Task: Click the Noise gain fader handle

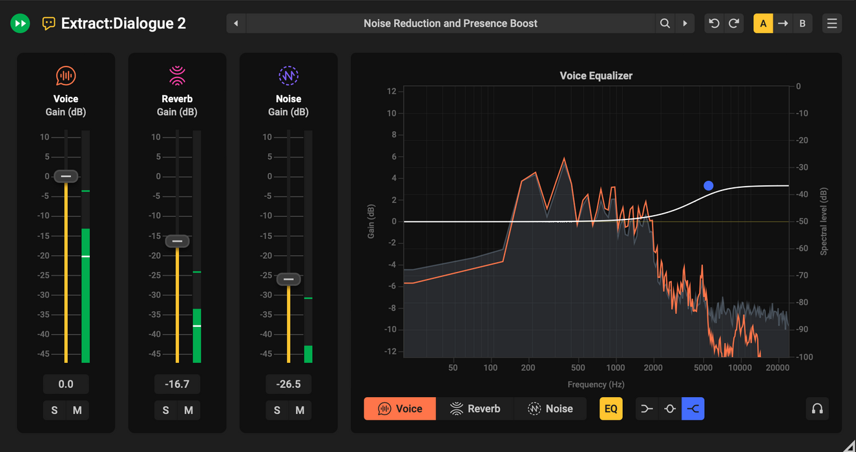Action: pyautogui.click(x=289, y=280)
